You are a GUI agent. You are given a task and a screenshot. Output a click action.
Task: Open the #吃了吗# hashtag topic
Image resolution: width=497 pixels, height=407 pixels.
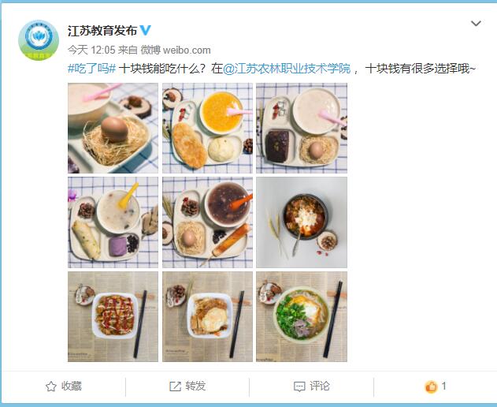coord(91,69)
